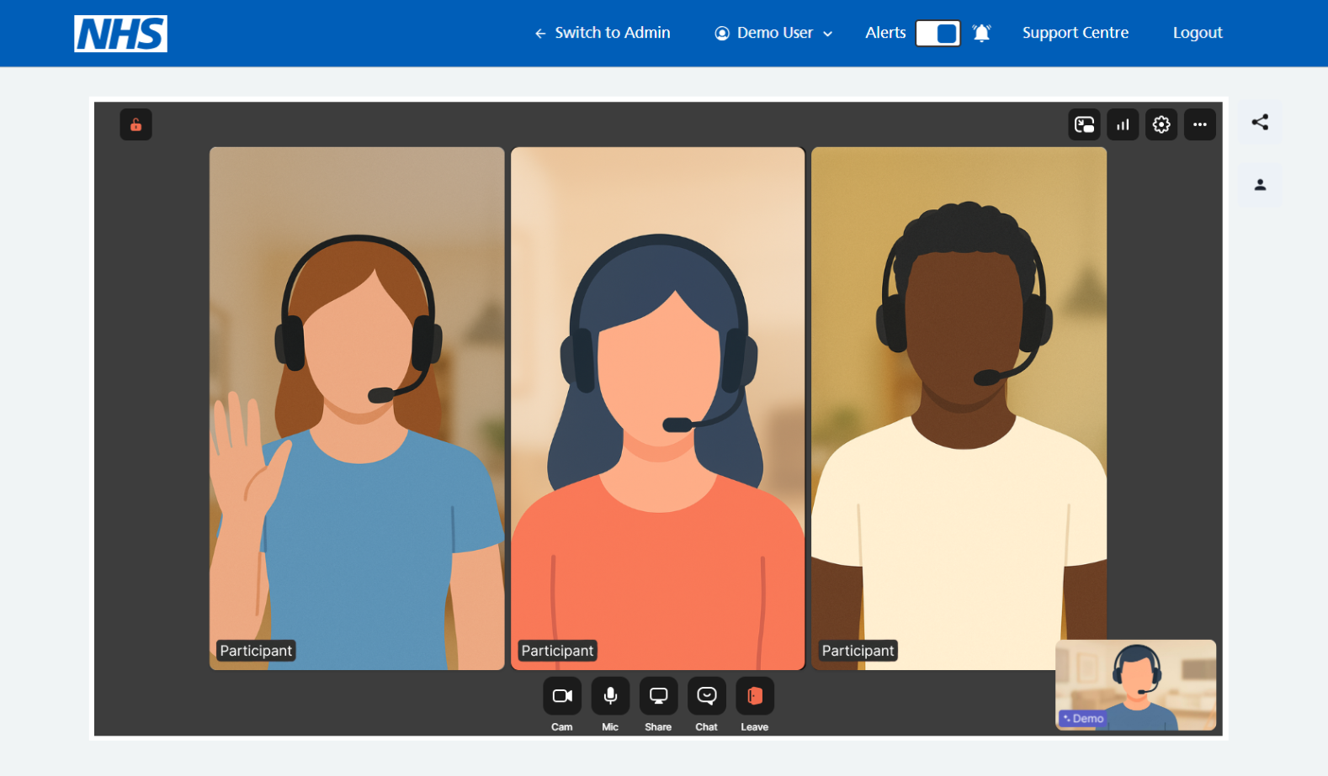This screenshot has width=1328, height=776.
Task: Click the red unlock room icon
Action: (x=135, y=125)
